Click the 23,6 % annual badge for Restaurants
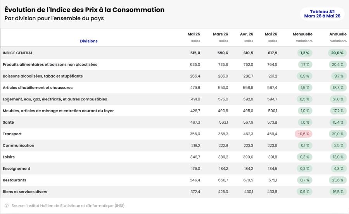This screenshot has width=349, height=214. coord(338,180)
